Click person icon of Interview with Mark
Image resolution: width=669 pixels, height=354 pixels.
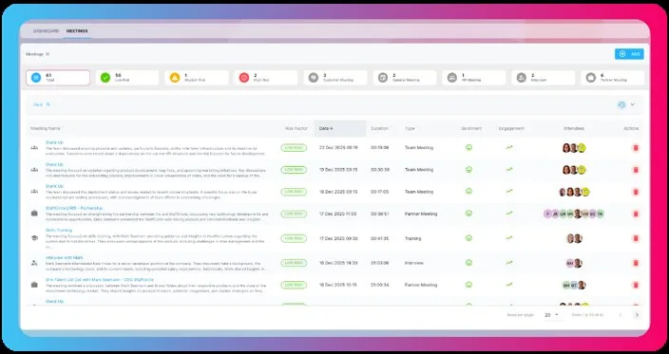[x=34, y=263]
